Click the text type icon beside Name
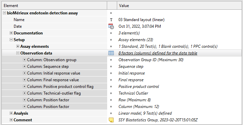Screen dimensions: 243x125 click(x=111, y=20)
